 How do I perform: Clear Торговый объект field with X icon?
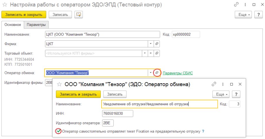(150, 53)
